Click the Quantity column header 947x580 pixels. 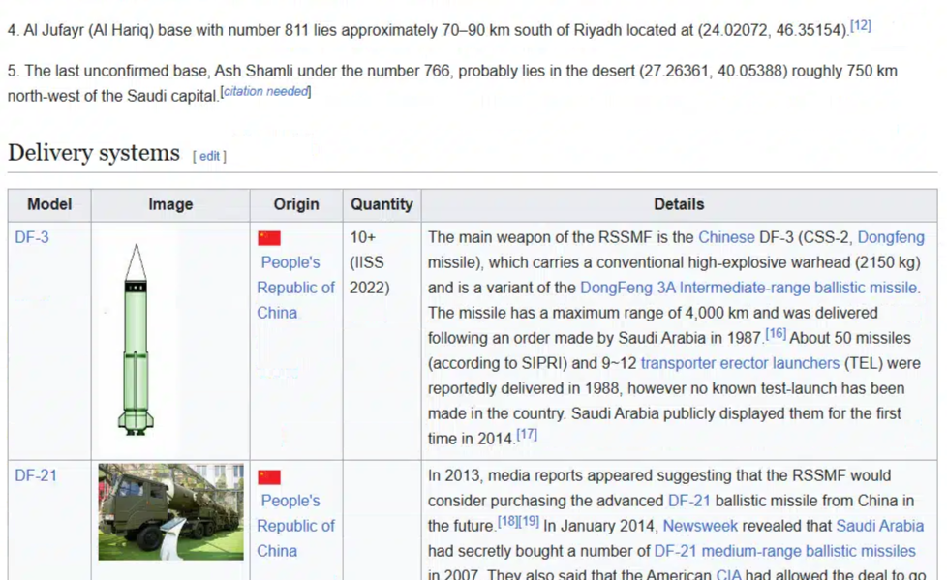tap(382, 205)
